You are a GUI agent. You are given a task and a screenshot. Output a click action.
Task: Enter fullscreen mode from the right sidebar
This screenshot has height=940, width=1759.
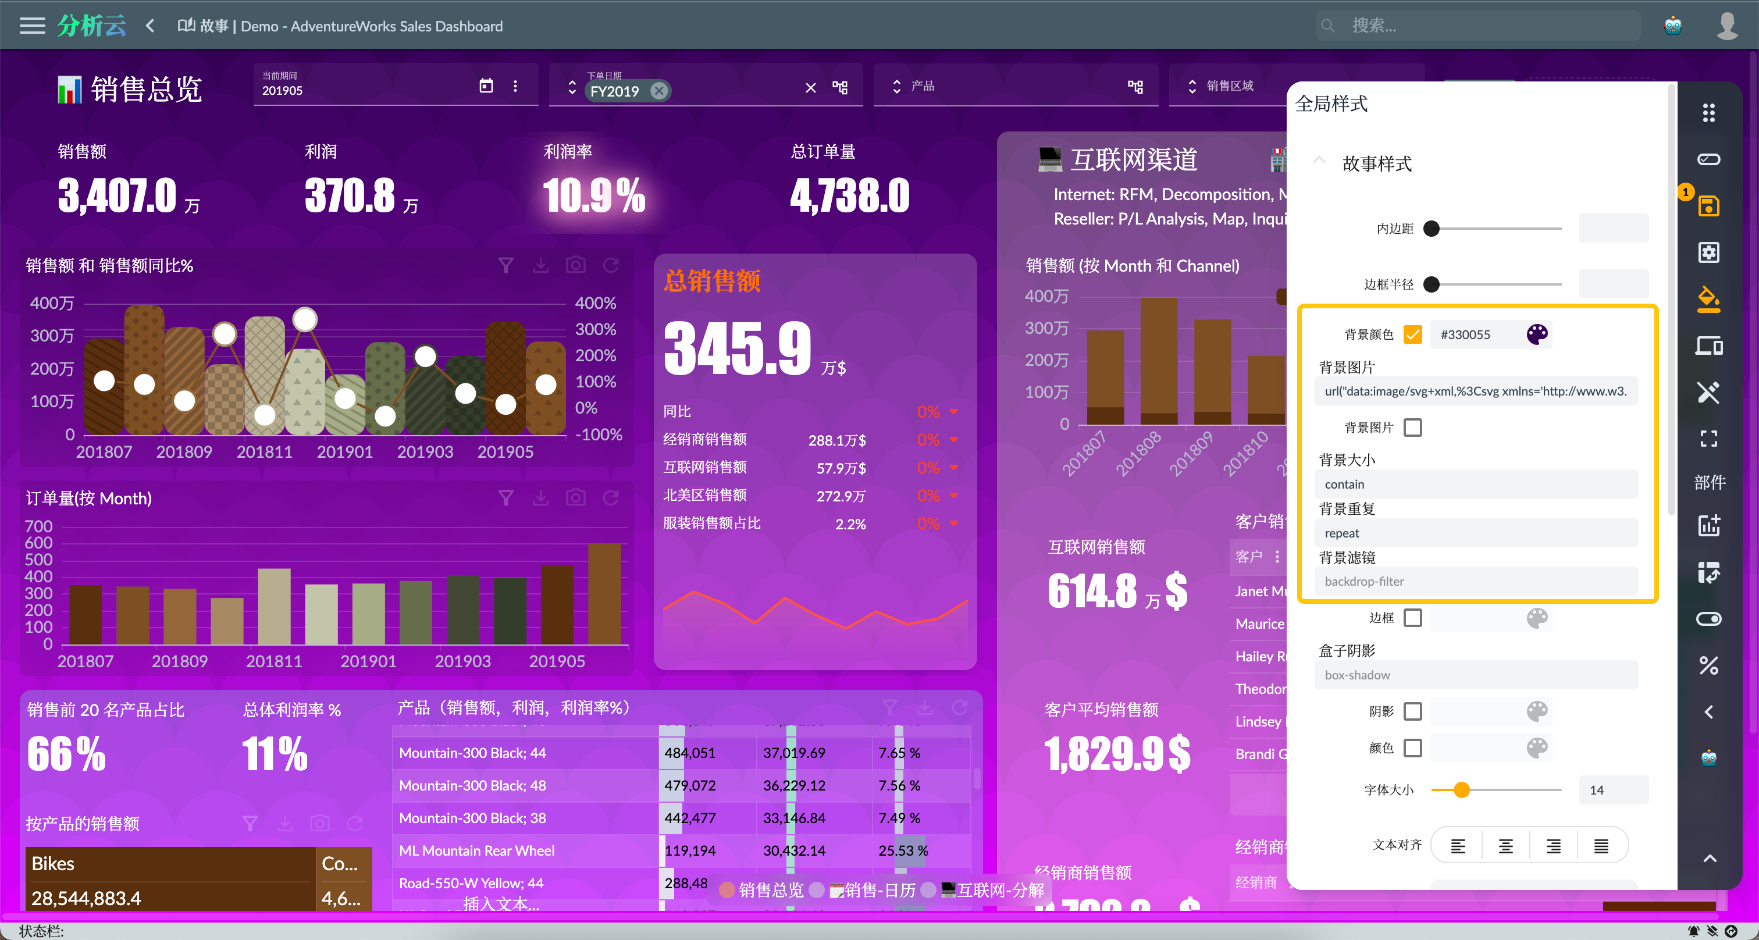pos(1709,437)
